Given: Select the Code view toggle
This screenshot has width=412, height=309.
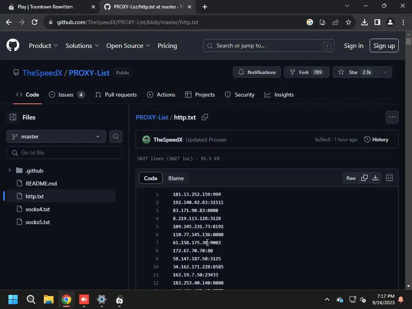Looking at the screenshot, I should tap(150, 178).
